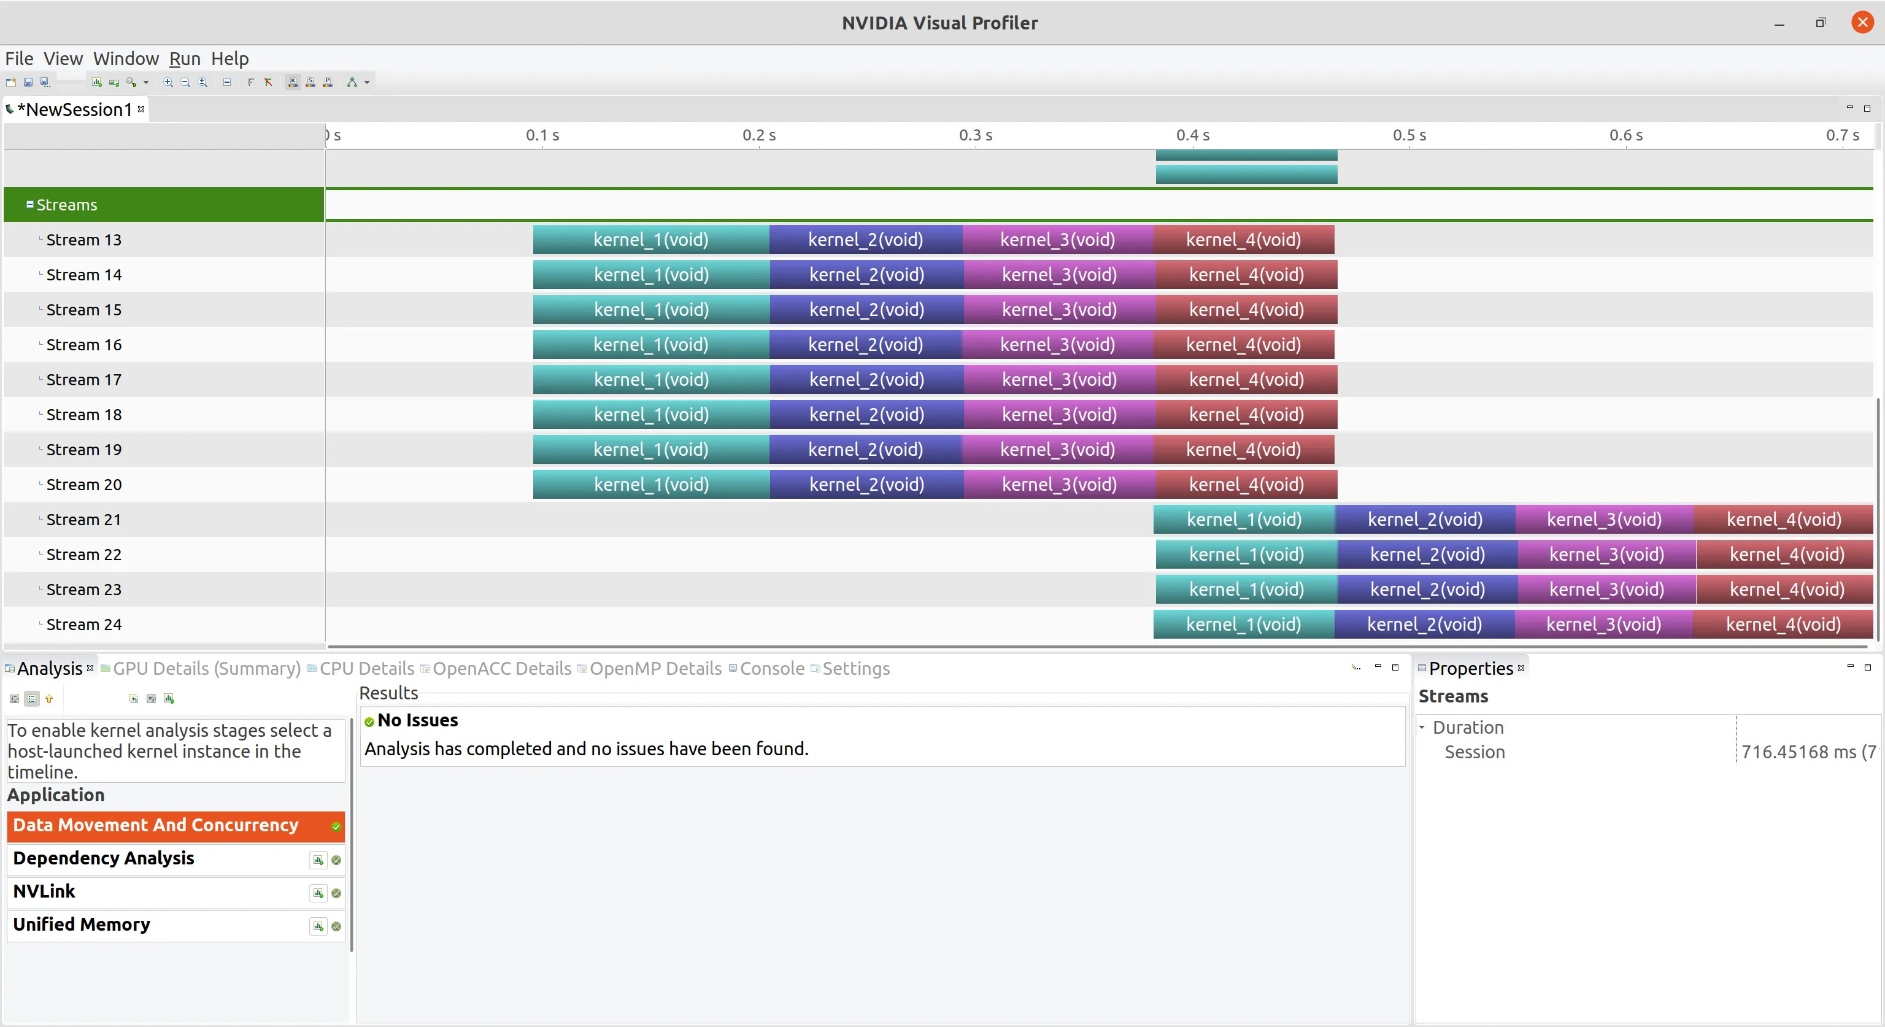
Task: Maximize the Properties panel
Action: [1868, 667]
